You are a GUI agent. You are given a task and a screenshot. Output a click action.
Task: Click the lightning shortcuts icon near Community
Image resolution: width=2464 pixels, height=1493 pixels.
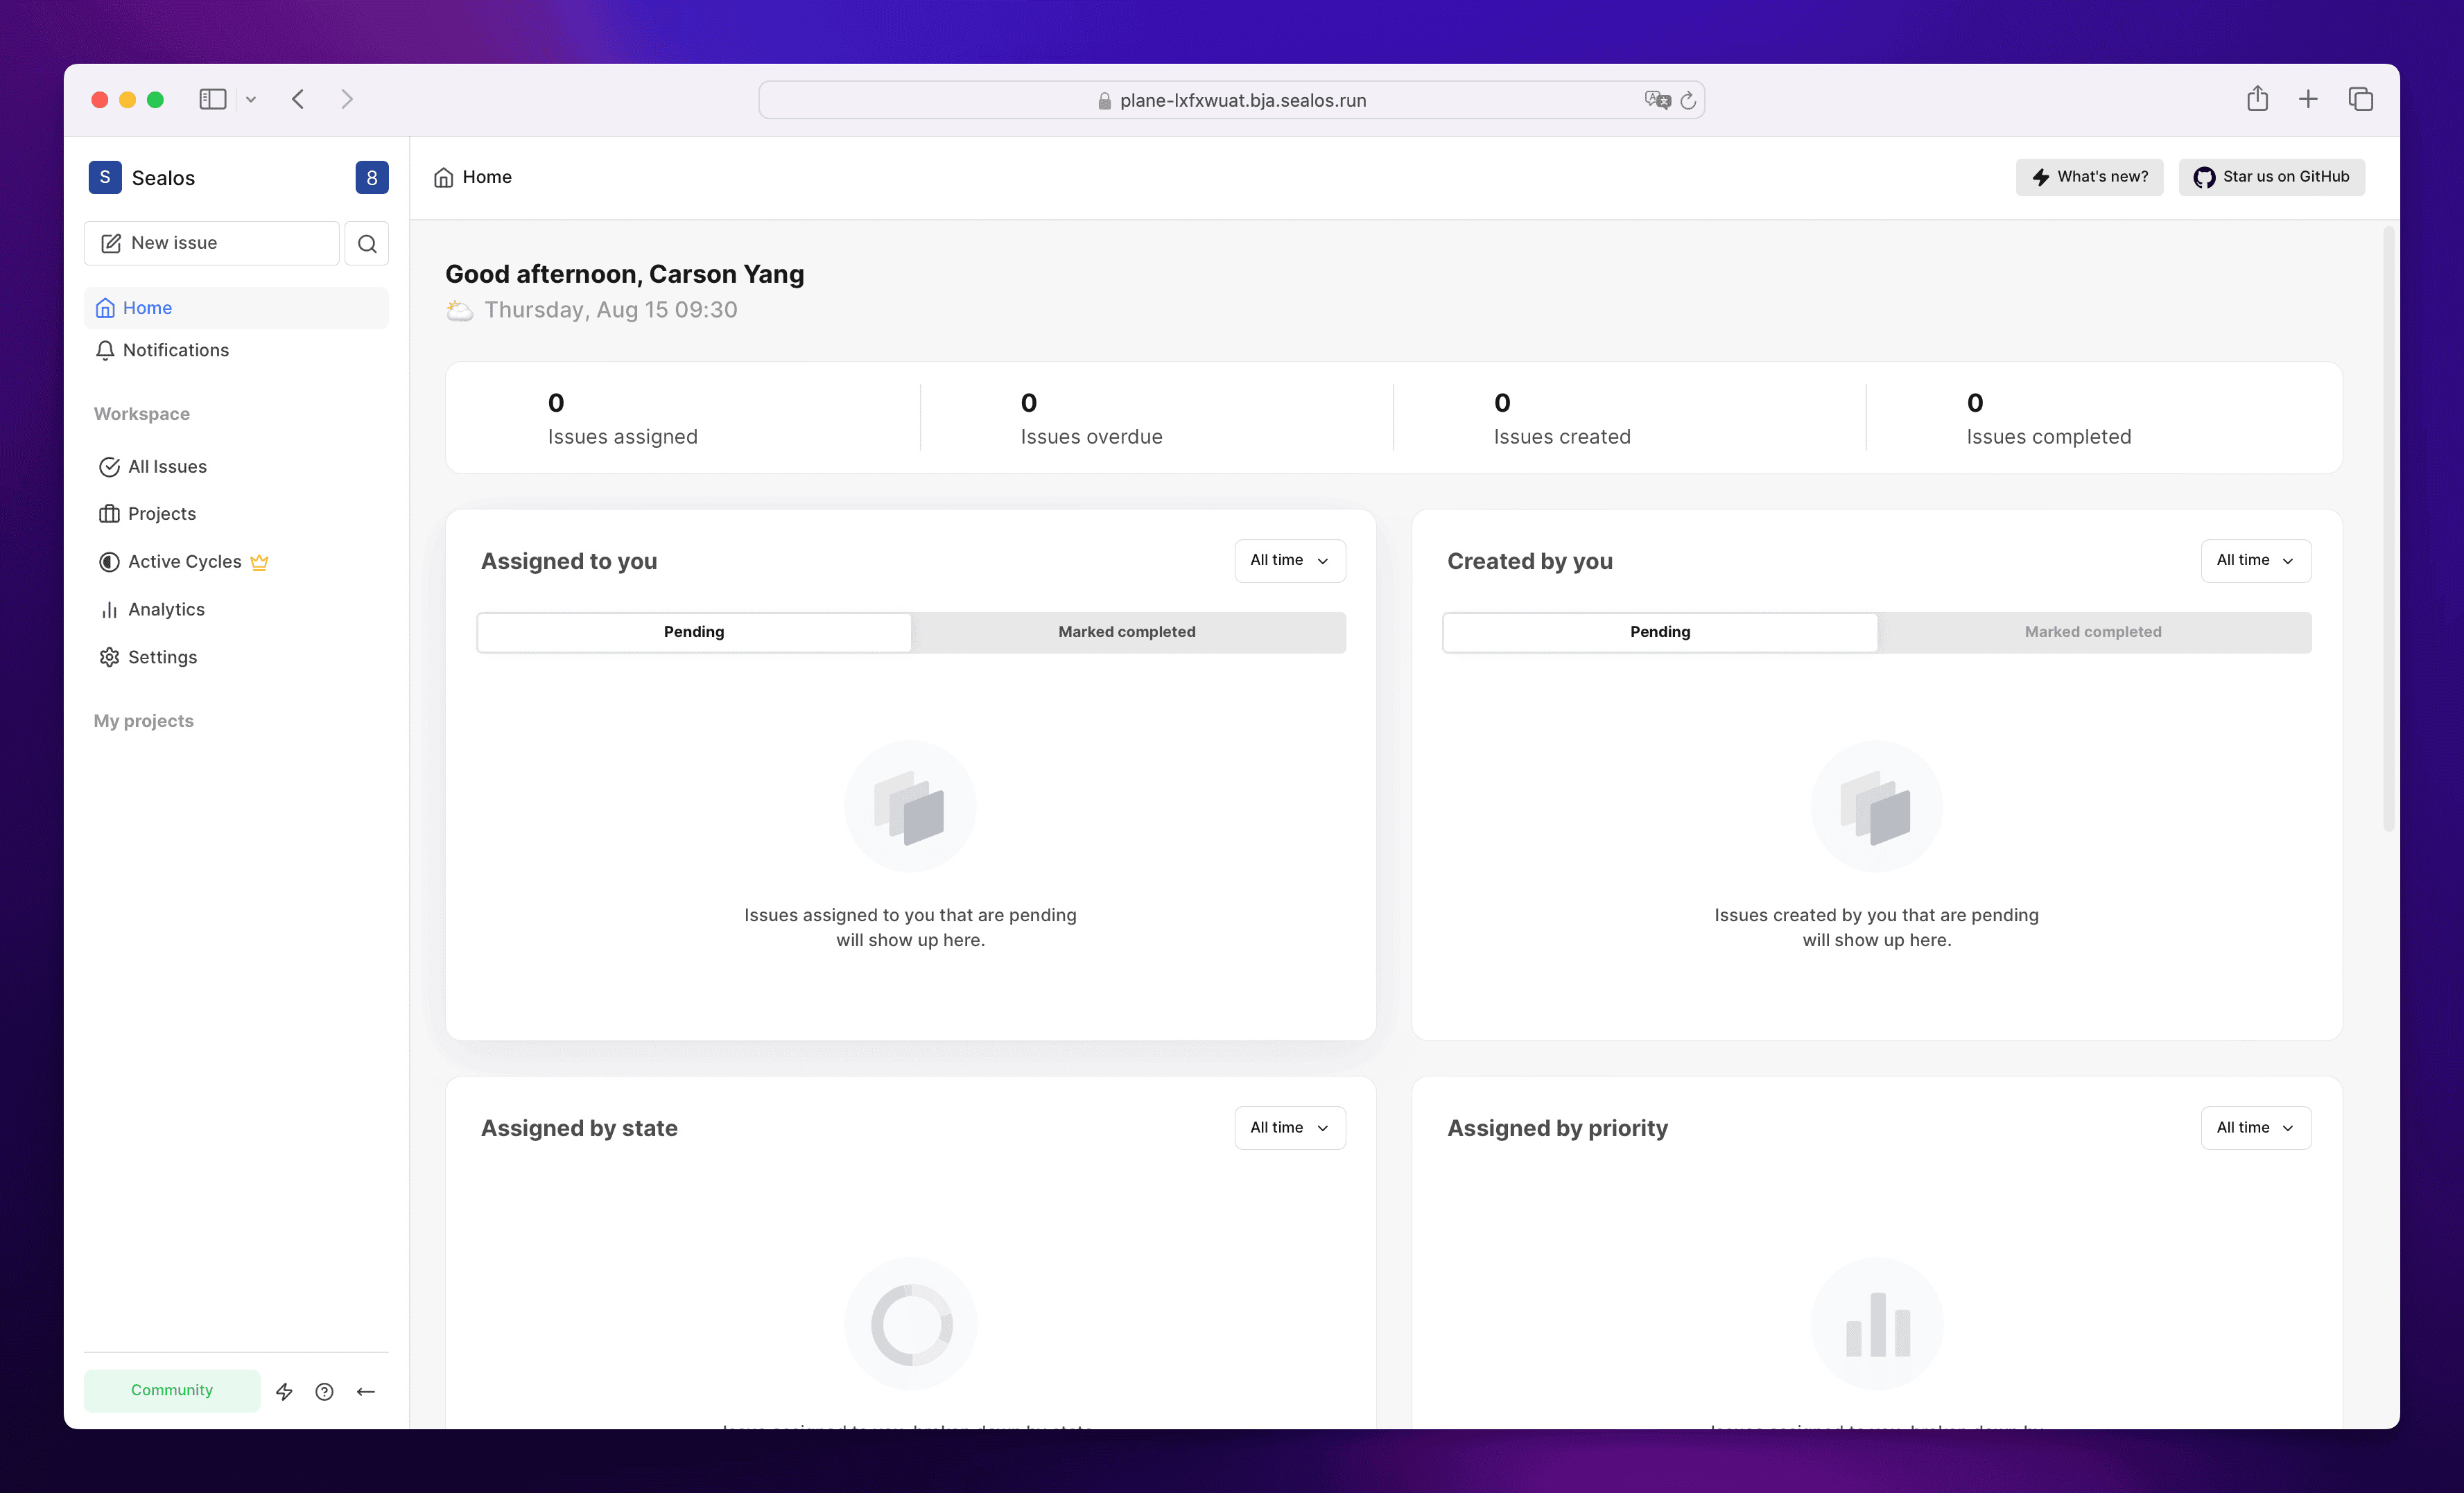click(284, 1391)
